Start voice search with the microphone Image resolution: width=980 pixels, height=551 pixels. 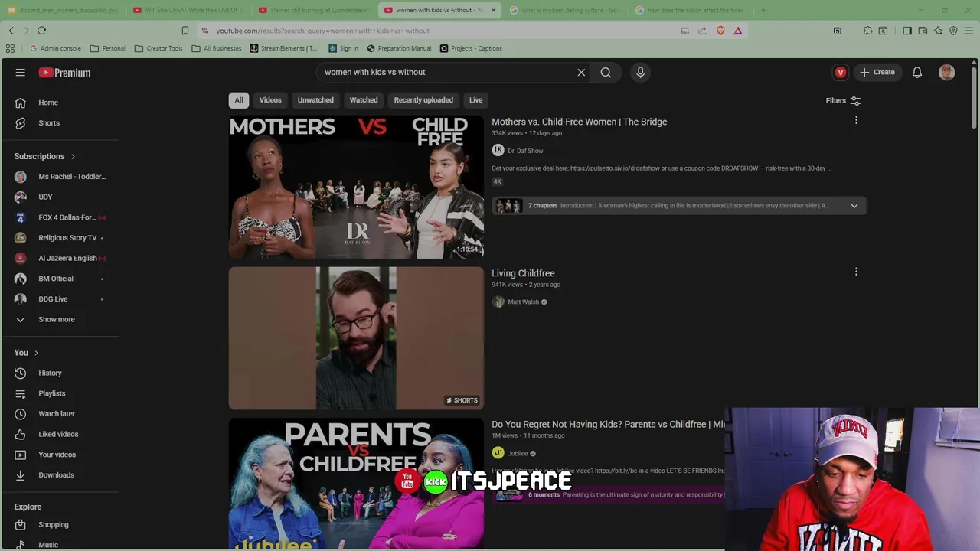click(x=640, y=72)
